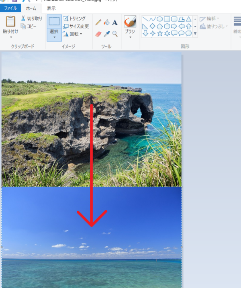Image resolution: width=241 pixels, height=288 pixels.
Task: Select the ブラシ brush tool icon
Action: click(130, 21)
